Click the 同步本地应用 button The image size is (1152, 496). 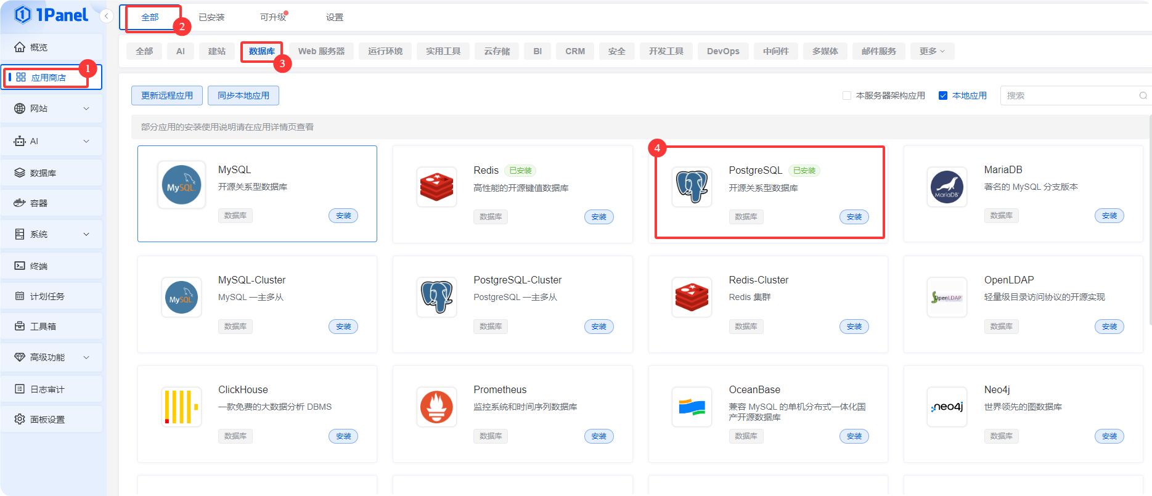243,96
